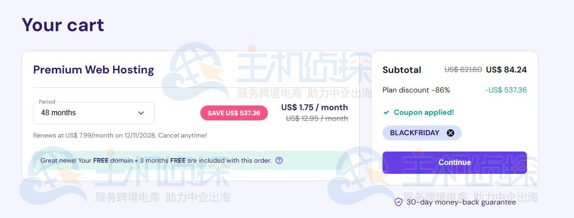Image resolution: width=574 pixels, height=218 pixels.
Task: Click the crossed-out US$ 621.60 subtotal
Action: (x=463, y=70)
